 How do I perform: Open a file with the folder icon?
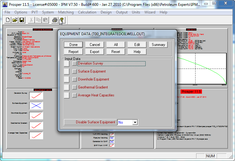pyautogui.click(x=15, y=20)
